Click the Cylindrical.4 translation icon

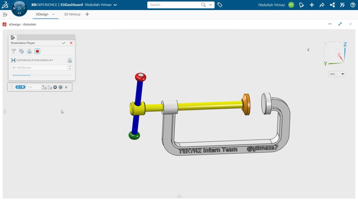(13, 60)
